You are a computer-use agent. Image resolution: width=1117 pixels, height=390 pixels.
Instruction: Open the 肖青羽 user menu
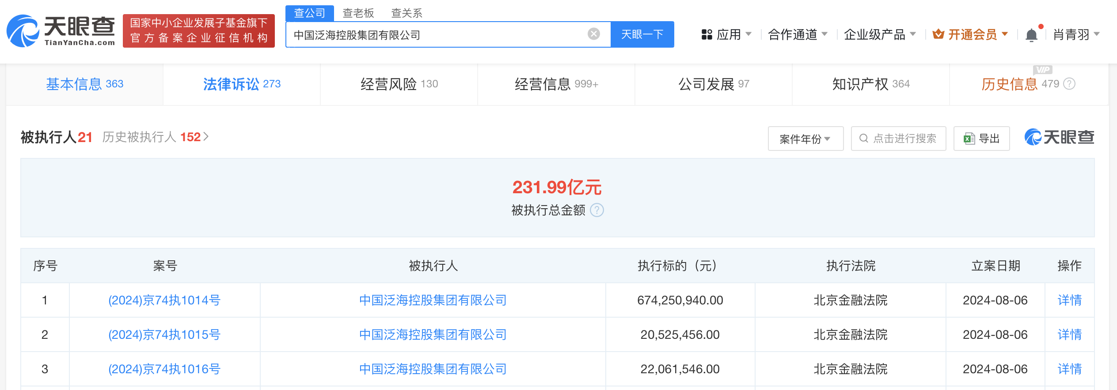pos(1076,34)
